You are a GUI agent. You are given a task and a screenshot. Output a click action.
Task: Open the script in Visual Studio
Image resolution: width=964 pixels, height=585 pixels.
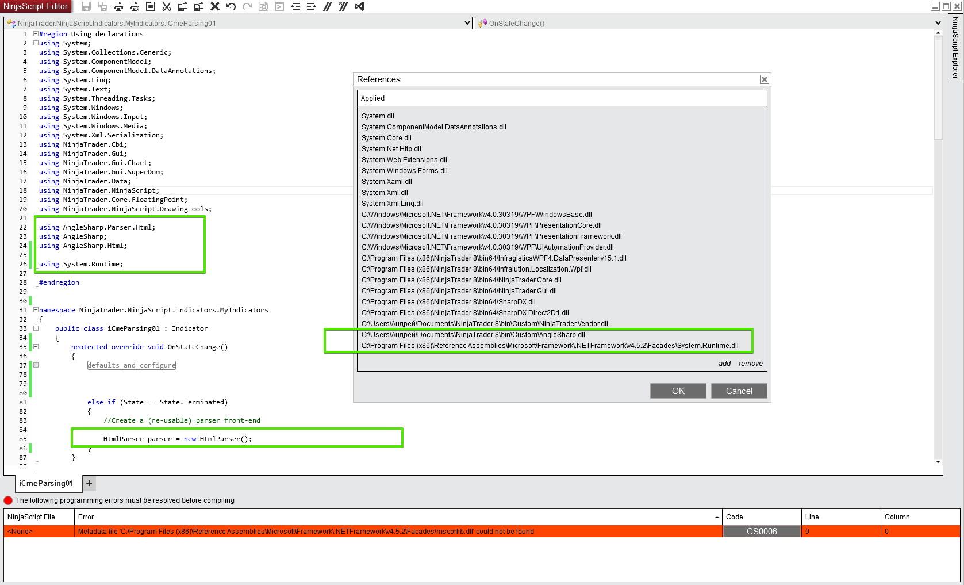[360, 6]
